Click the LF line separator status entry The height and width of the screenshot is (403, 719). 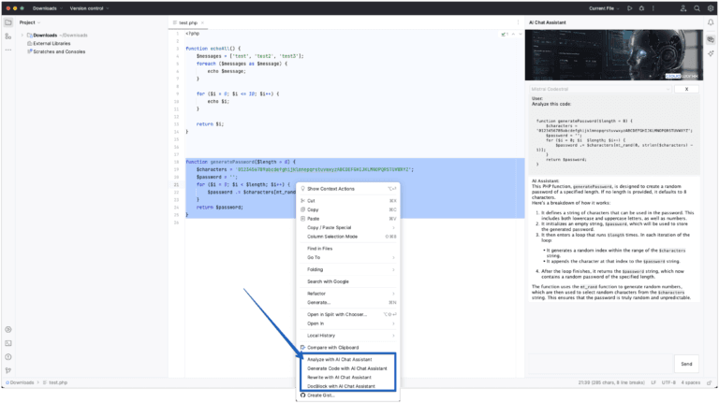pos(653,382)
